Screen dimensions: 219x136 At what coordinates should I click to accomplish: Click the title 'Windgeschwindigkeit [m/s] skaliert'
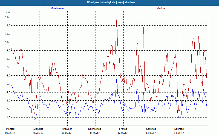click(x=111, y=2)
